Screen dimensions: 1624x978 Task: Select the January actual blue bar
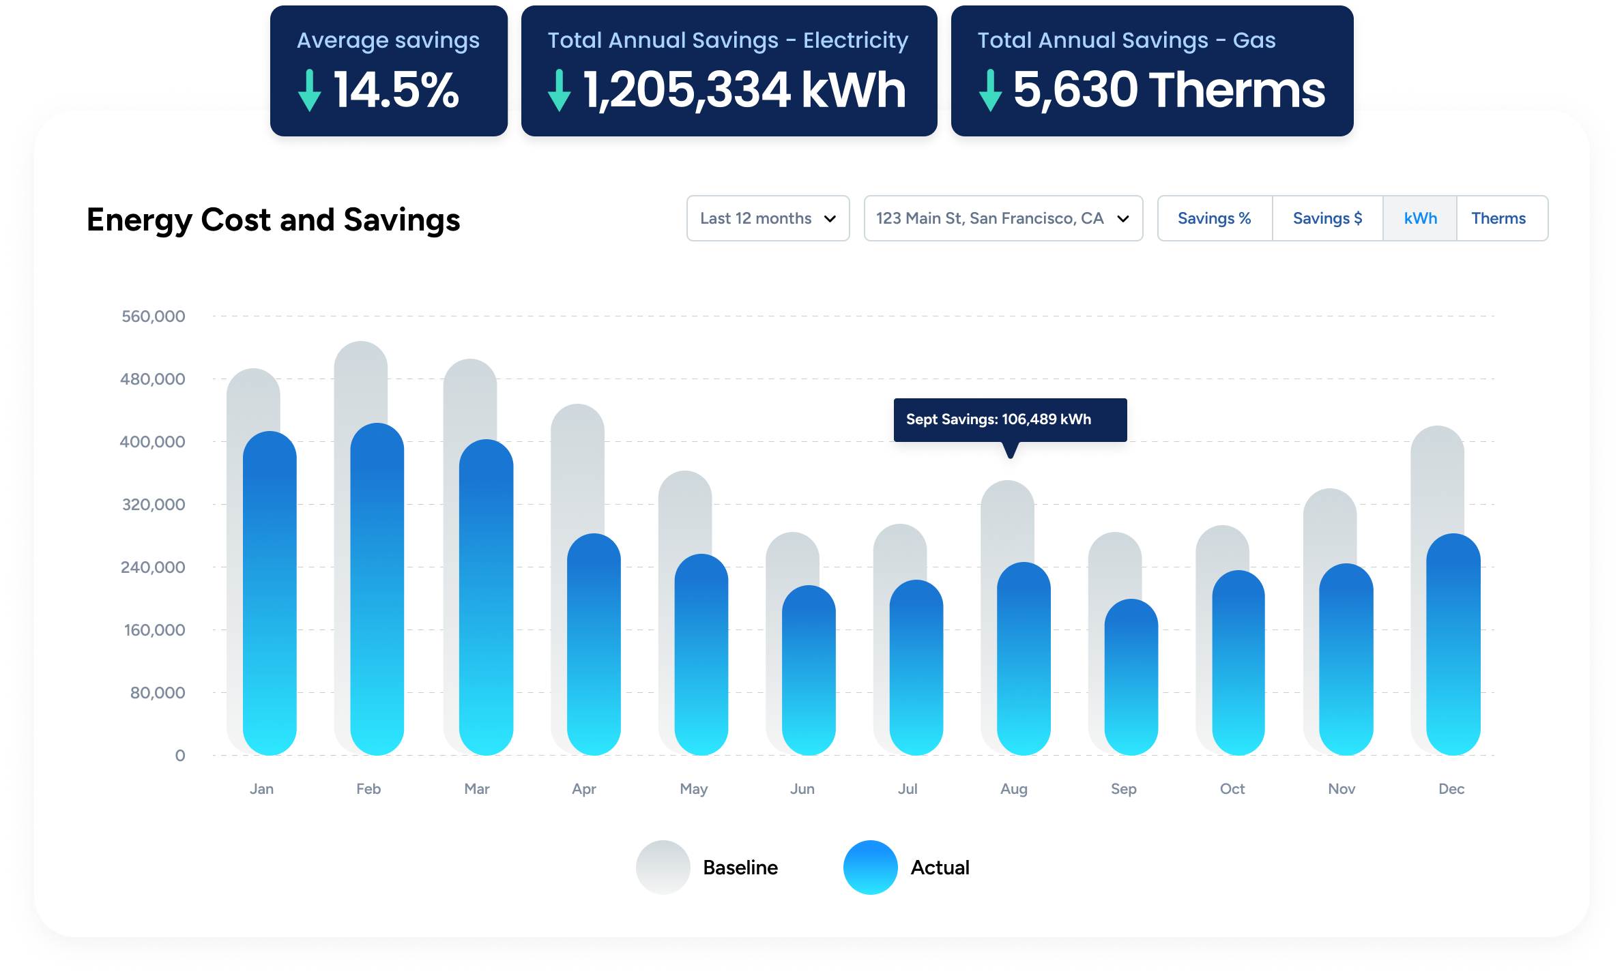pyautogui.click(x=270, y=593)
